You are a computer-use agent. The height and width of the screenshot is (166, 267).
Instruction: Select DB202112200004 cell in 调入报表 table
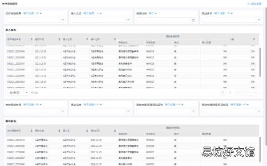[16, 82]
